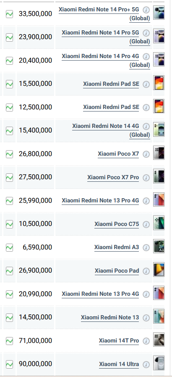Click the Xiaomi Redmi Note 14 Pro 5G link
This screenshot has width=172, height=377.
[106, 37]
